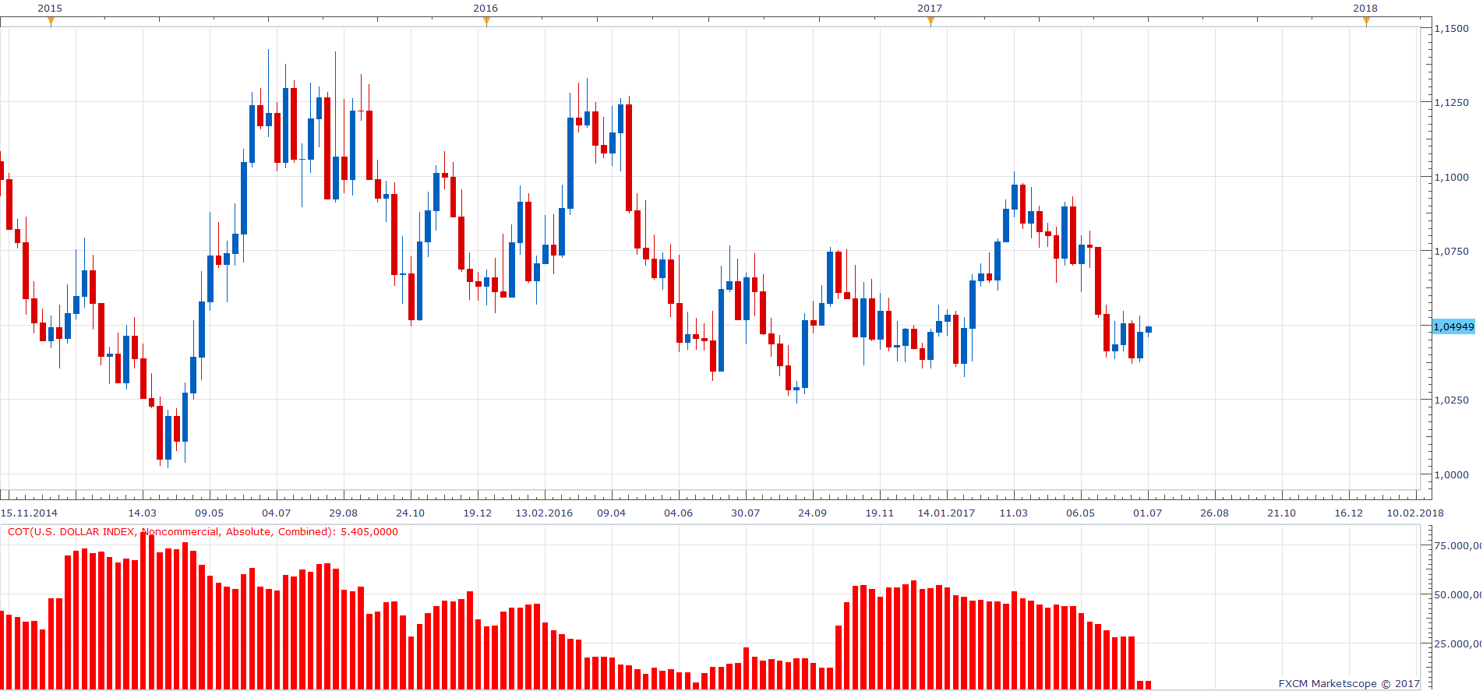Click the 2017 year label on top axis

point(930,8)
